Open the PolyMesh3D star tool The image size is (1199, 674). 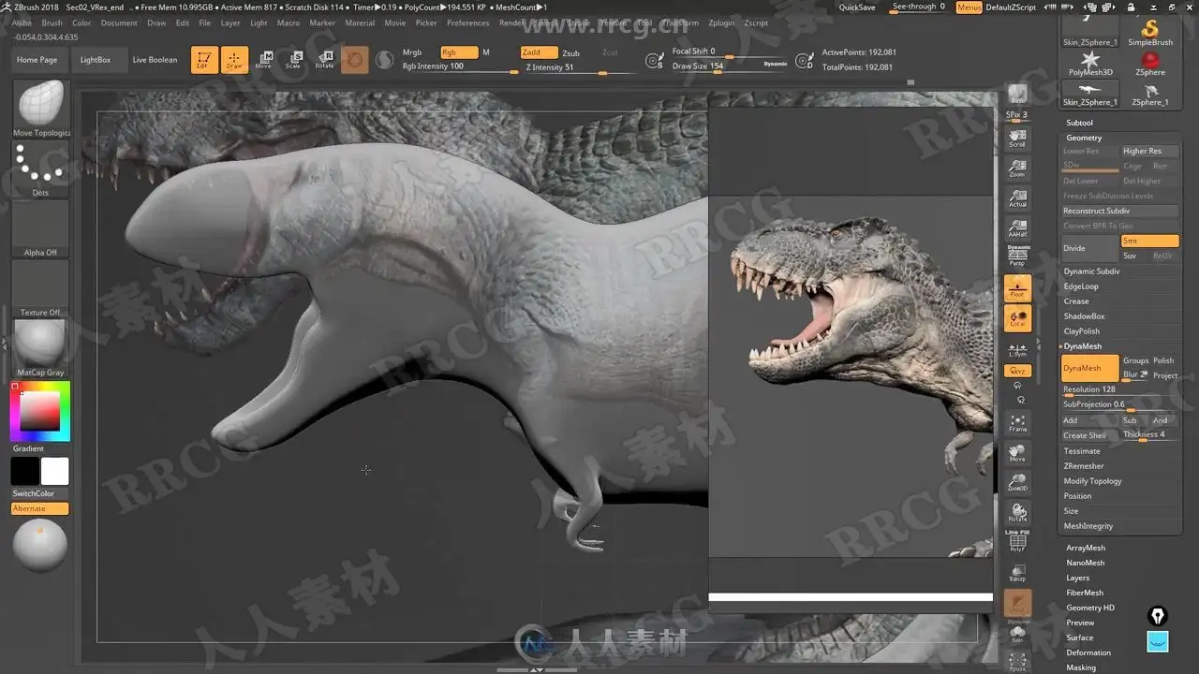click(1090, 63)
